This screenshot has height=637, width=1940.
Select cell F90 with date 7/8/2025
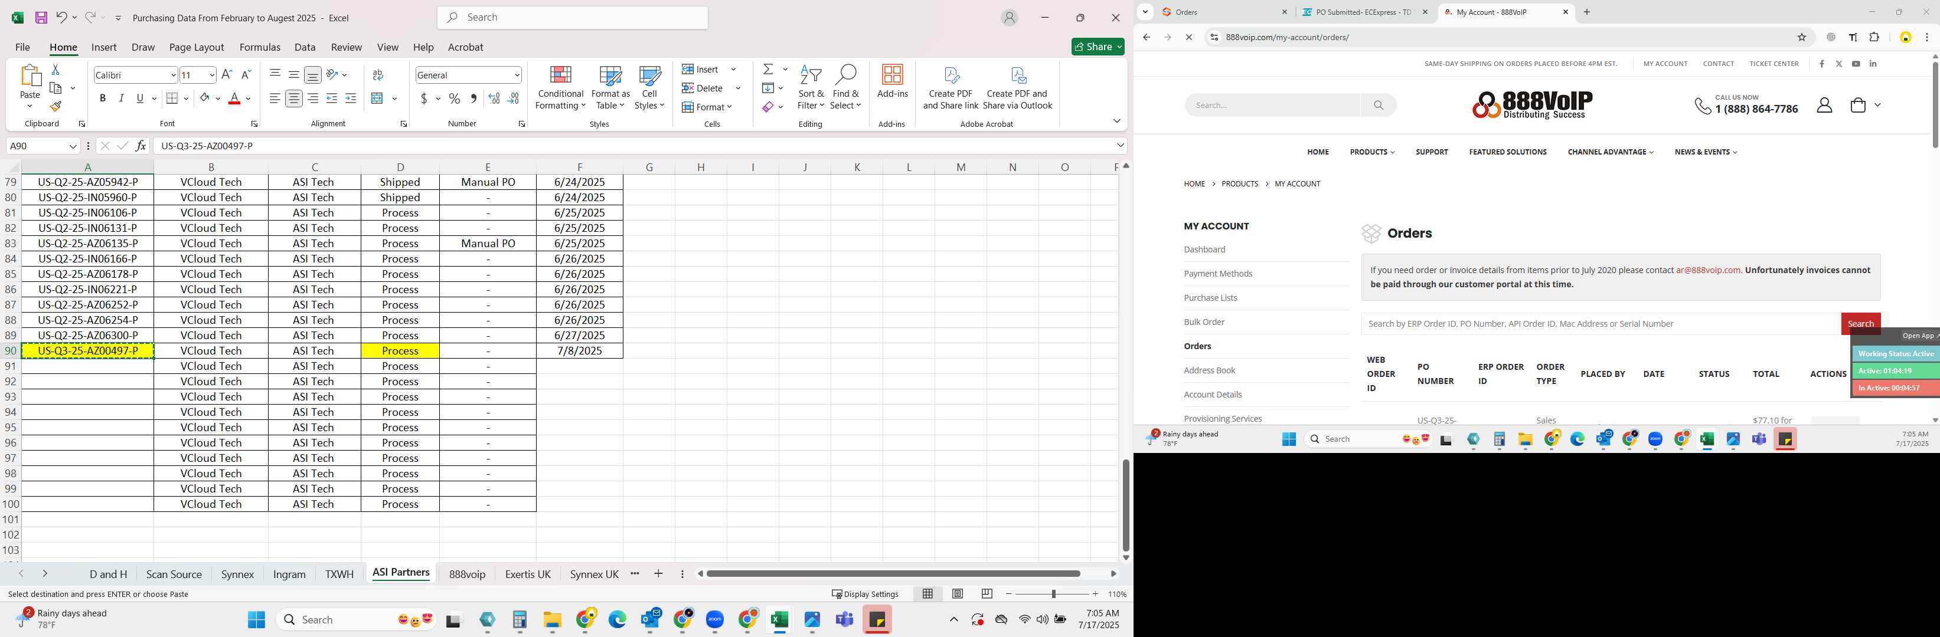[x=579, y=350]
